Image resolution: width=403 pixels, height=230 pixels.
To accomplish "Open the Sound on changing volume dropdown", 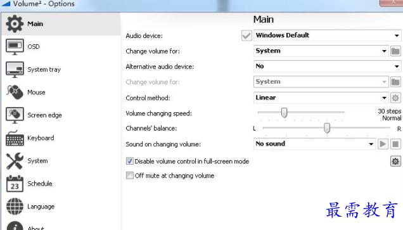I will 314,144.
